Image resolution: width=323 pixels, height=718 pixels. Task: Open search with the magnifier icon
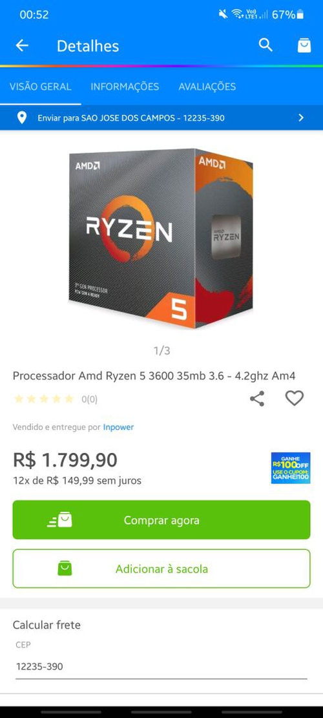[266, 45]
